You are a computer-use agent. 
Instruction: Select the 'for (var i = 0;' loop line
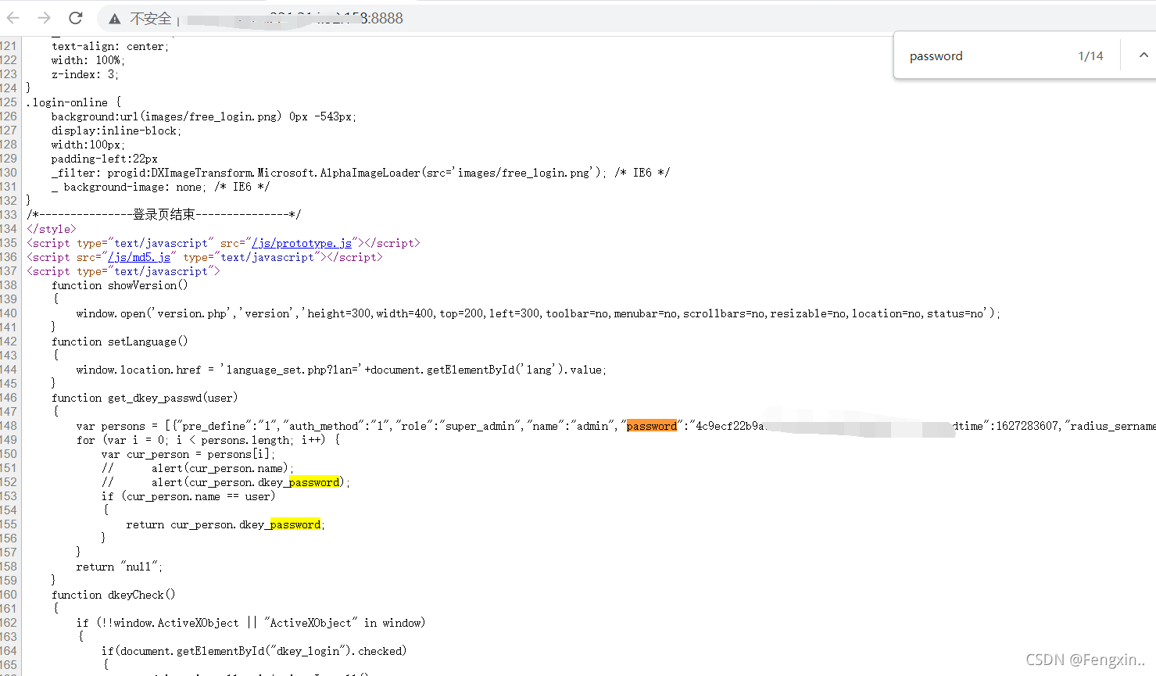pos(208,440)
